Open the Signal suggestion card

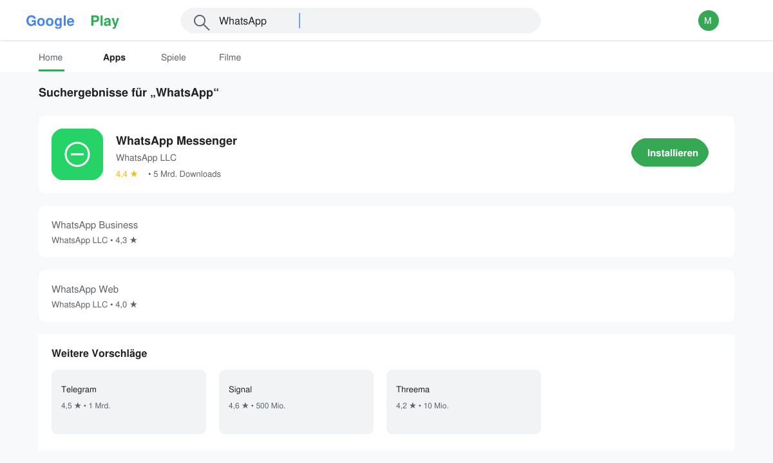tap(296, 402)
